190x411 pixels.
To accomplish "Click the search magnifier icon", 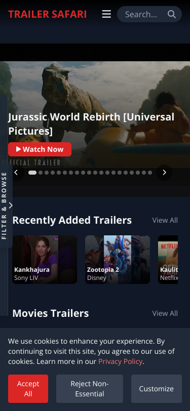I will tap(172, 14).
